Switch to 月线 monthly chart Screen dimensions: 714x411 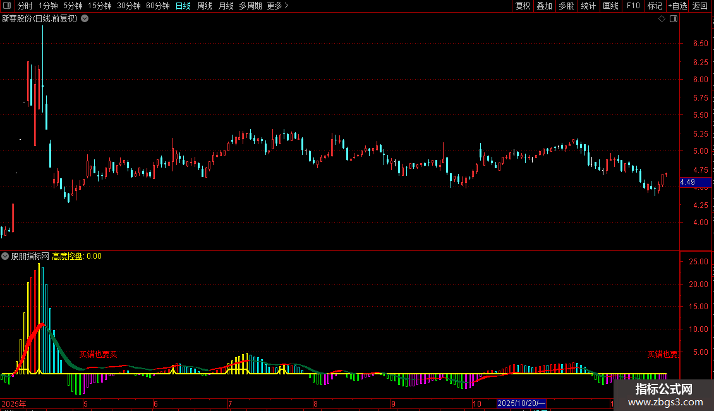[226, 6]
